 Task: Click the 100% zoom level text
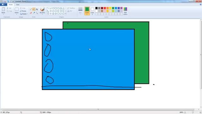point(181,112)
